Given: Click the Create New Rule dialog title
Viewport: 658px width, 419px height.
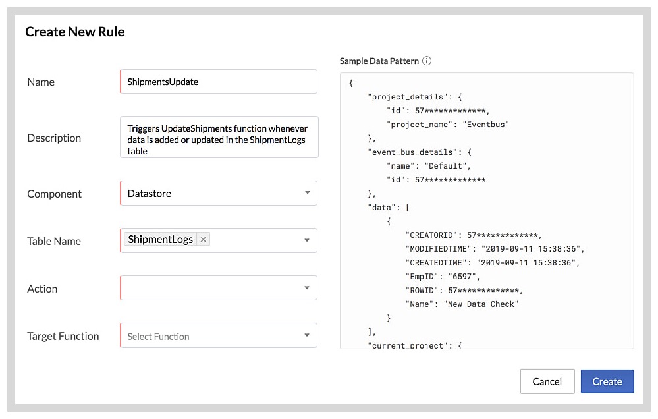Looking at the screenshot, I should click(x=74, y=31).
